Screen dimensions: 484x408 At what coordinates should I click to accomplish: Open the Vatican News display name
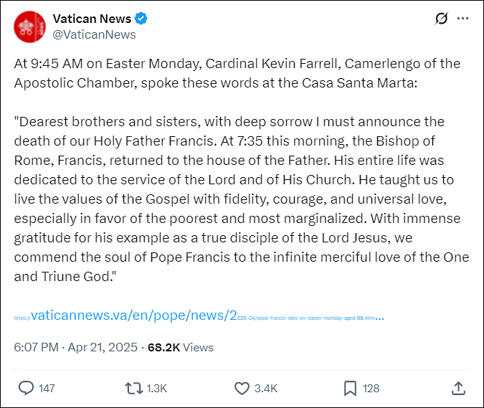click(92, 19)
